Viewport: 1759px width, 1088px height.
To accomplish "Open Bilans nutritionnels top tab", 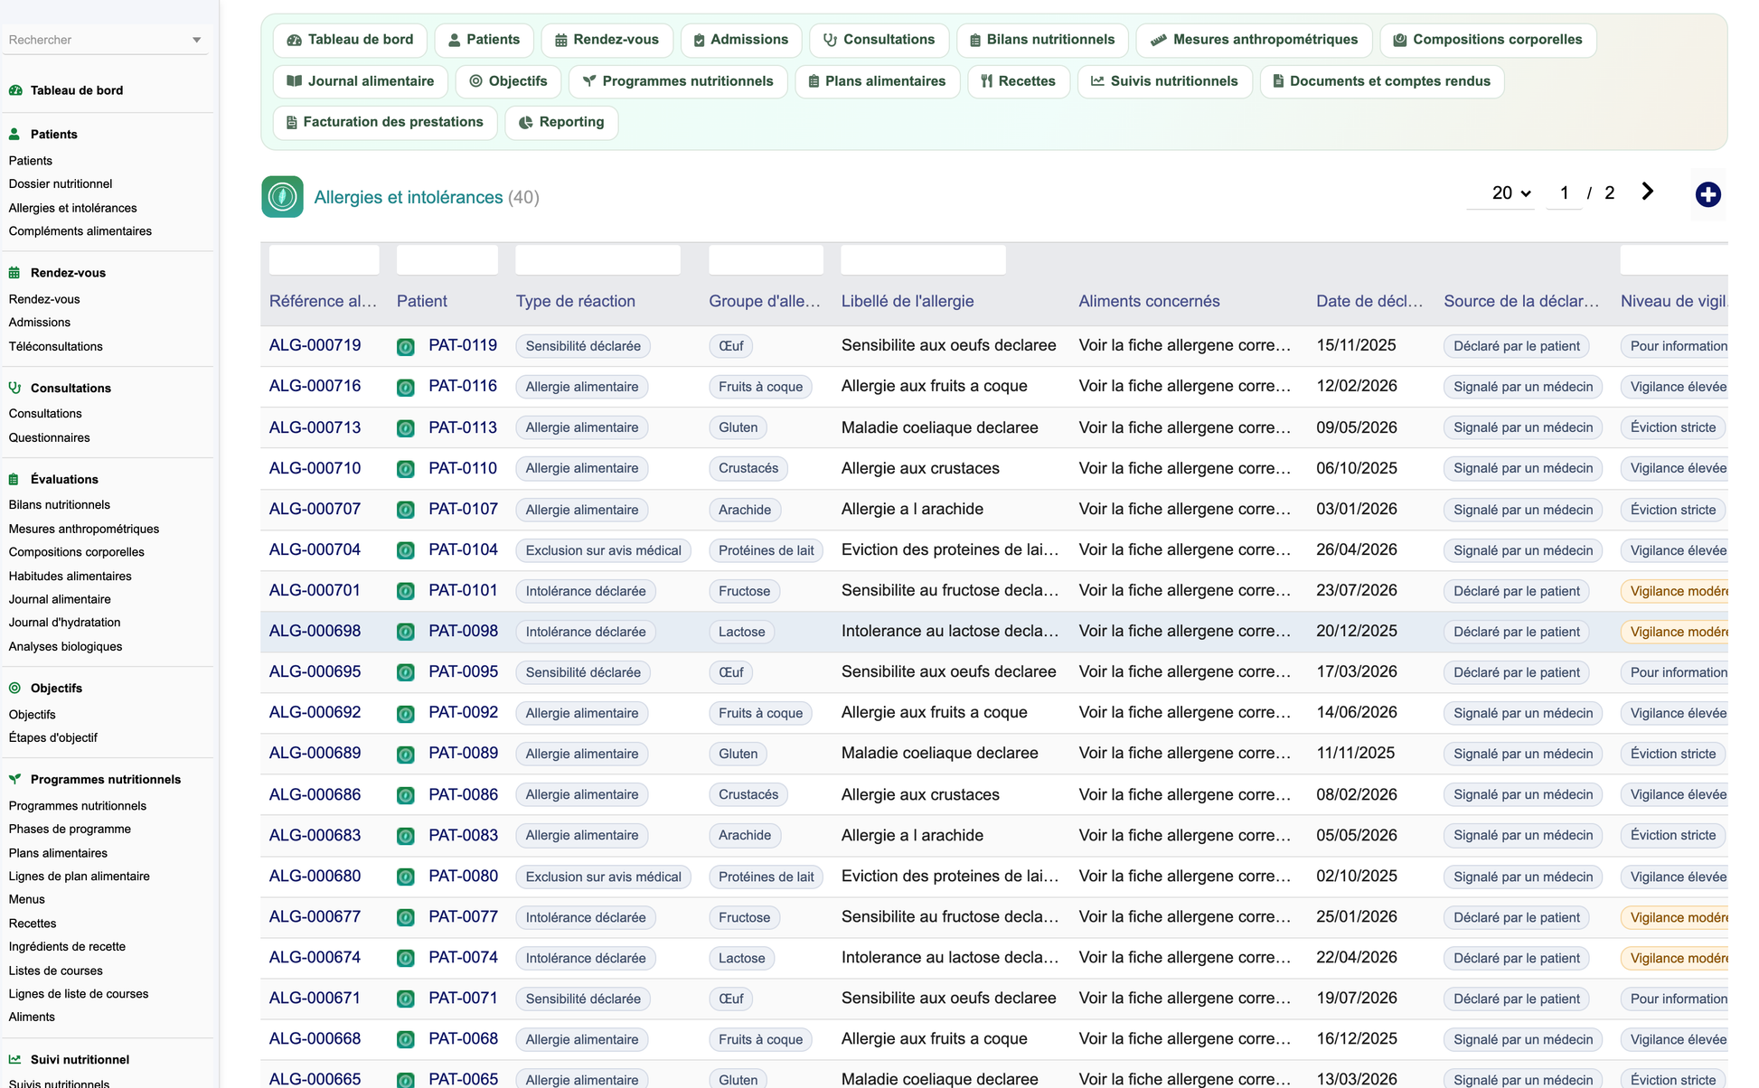I will [x=1041, y=40].
